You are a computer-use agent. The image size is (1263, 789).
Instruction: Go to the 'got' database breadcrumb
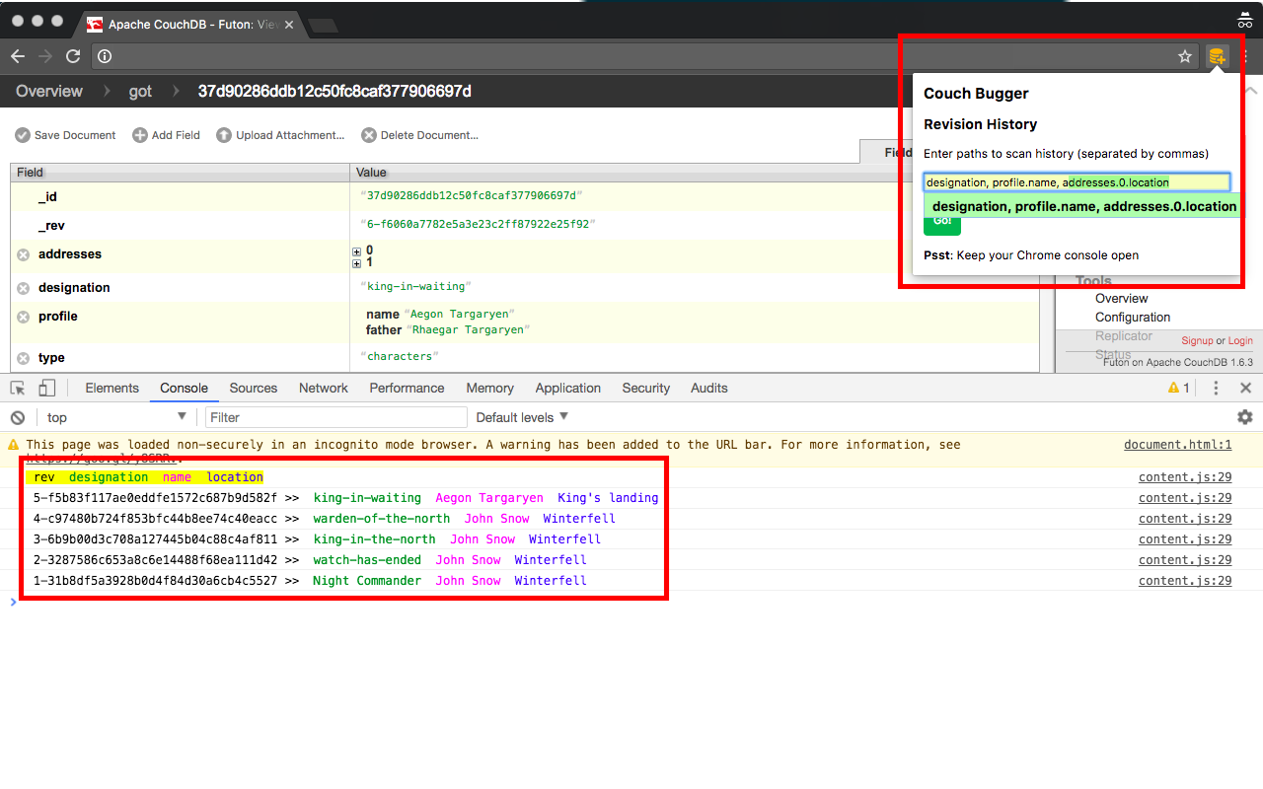140,92
